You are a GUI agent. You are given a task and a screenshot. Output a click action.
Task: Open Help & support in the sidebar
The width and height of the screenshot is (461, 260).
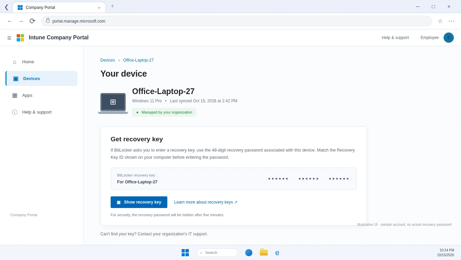(x=42, y=112)
